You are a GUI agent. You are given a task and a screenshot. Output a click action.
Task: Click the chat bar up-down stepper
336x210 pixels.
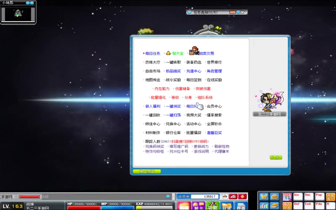click(x=174, y=197)
